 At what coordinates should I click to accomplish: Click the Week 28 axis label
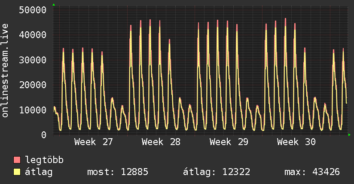(x=161, y=142)
